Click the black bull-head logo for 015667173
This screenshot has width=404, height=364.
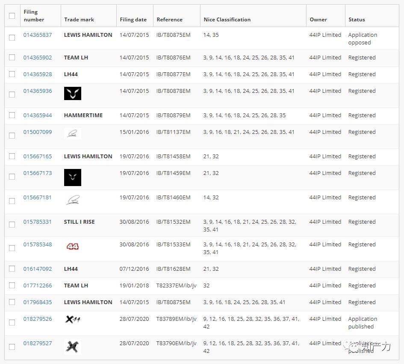[73, 178]
